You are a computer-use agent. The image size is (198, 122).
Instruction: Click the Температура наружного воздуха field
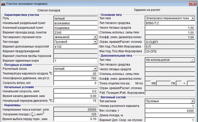75,73
